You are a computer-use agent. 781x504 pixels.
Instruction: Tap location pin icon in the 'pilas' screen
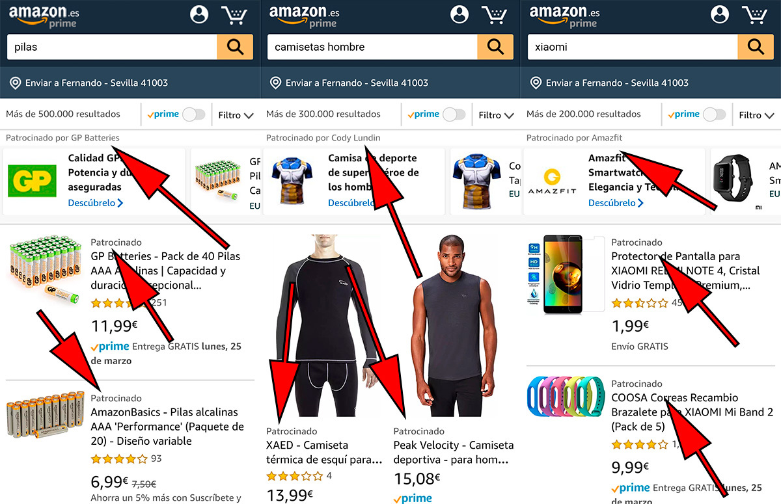pyautogui.click(x=15, y=83)
